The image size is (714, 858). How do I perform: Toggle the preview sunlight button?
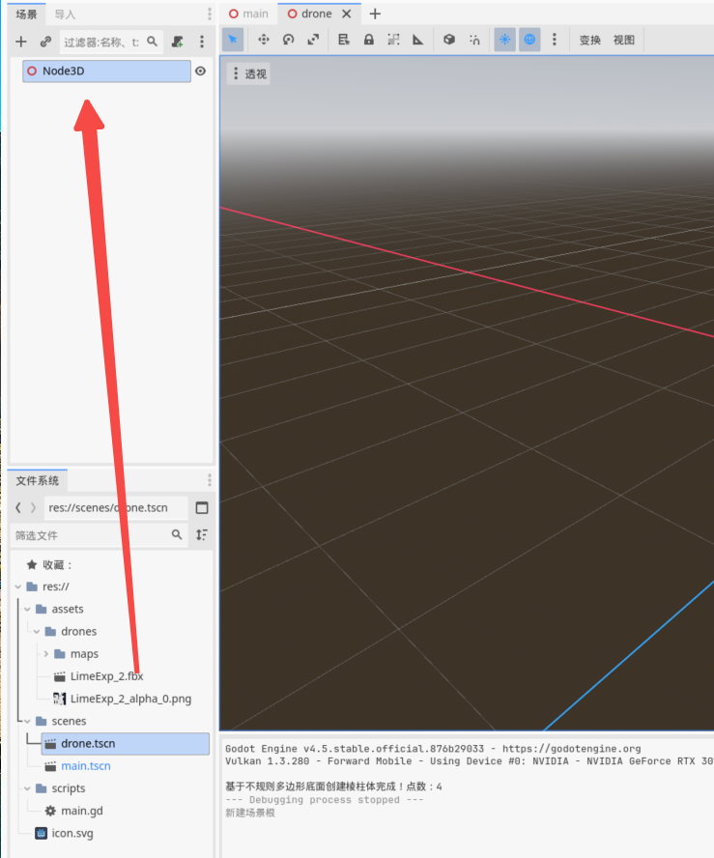pyautogui.click(x=504, y=40)
